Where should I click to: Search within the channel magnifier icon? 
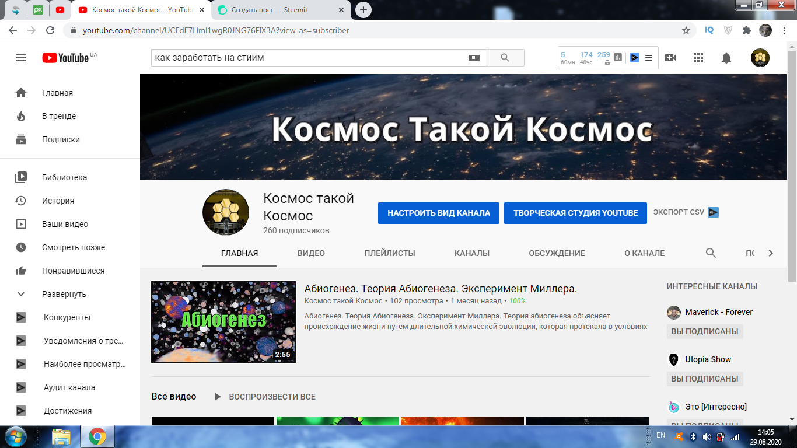tap(711, 253)
